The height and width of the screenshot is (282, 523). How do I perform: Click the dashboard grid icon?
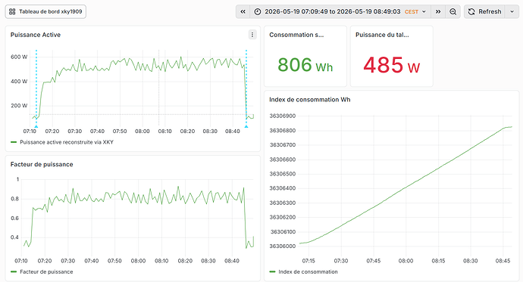coord(12,11)
